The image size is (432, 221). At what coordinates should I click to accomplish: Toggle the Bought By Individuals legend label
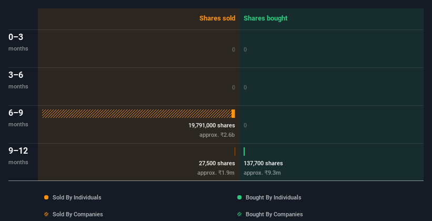click(273, 197)
